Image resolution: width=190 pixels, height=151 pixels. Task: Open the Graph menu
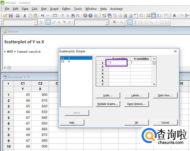click(54, 9)
